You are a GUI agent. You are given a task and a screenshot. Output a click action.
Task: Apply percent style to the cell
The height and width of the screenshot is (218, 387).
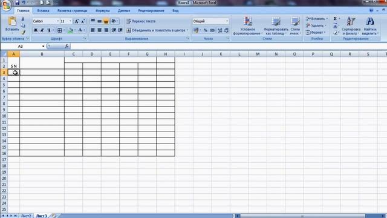[206, 30]
